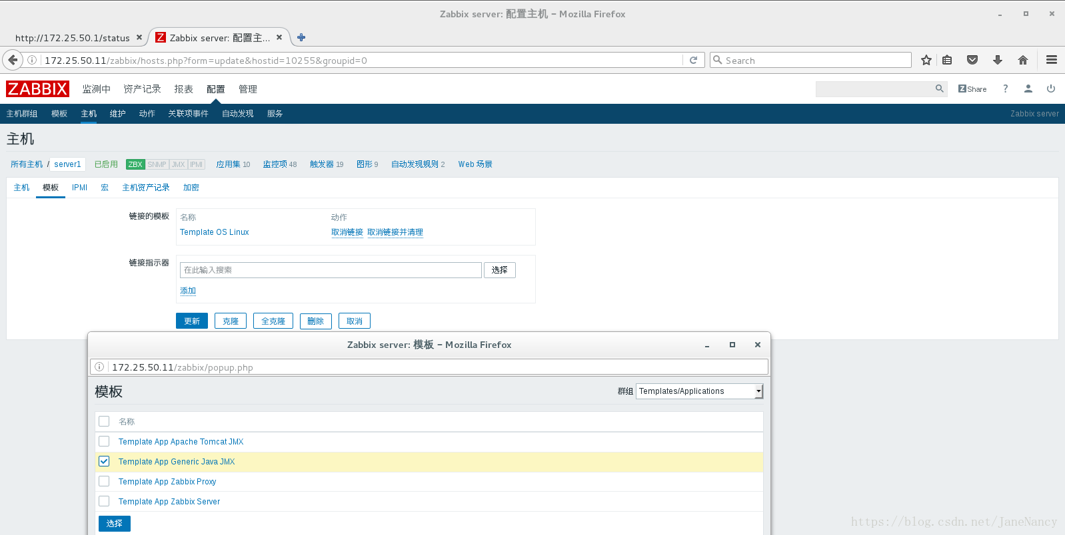Screen dimensions: 1065x535
Task: Go back with the browser back arrow
Action: point(13,60)
